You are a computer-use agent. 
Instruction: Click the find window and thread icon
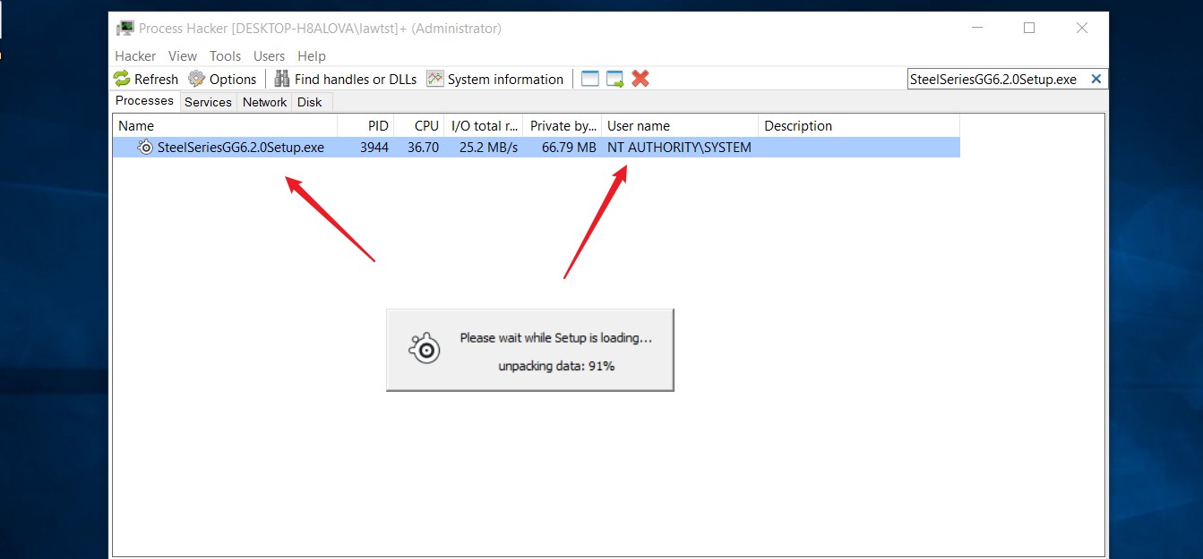point(614,79)
